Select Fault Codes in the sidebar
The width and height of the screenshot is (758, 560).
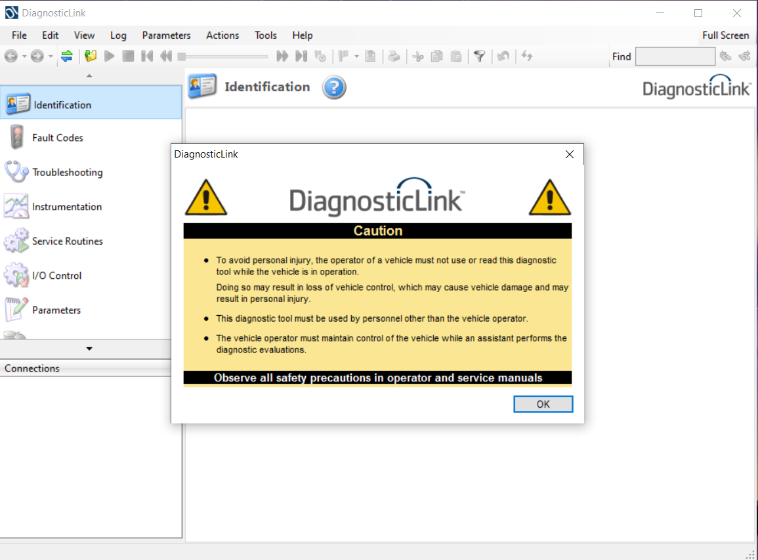tap(91, 138)
